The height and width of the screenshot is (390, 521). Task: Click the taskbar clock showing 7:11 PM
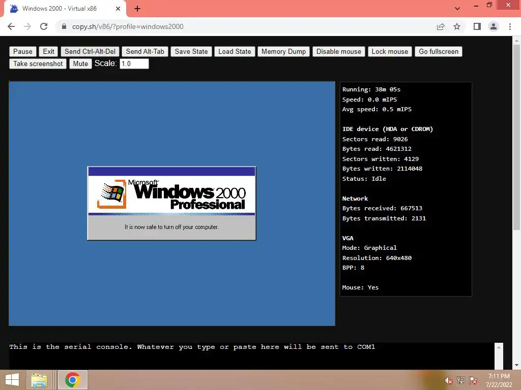pyautogui.click(x=499, y=380)
